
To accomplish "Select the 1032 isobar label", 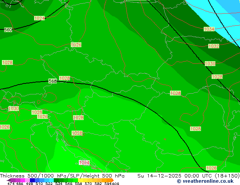I will tap(214, 46).
